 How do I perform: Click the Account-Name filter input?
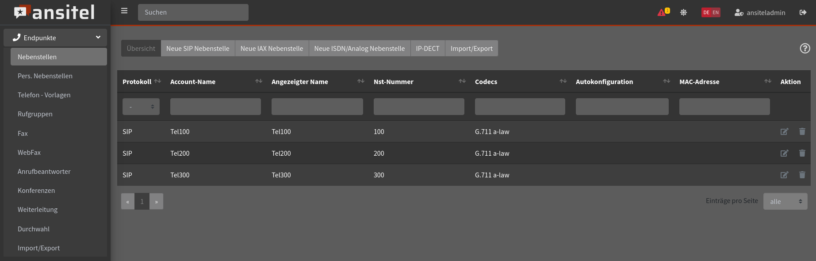(x=215, y=107)
